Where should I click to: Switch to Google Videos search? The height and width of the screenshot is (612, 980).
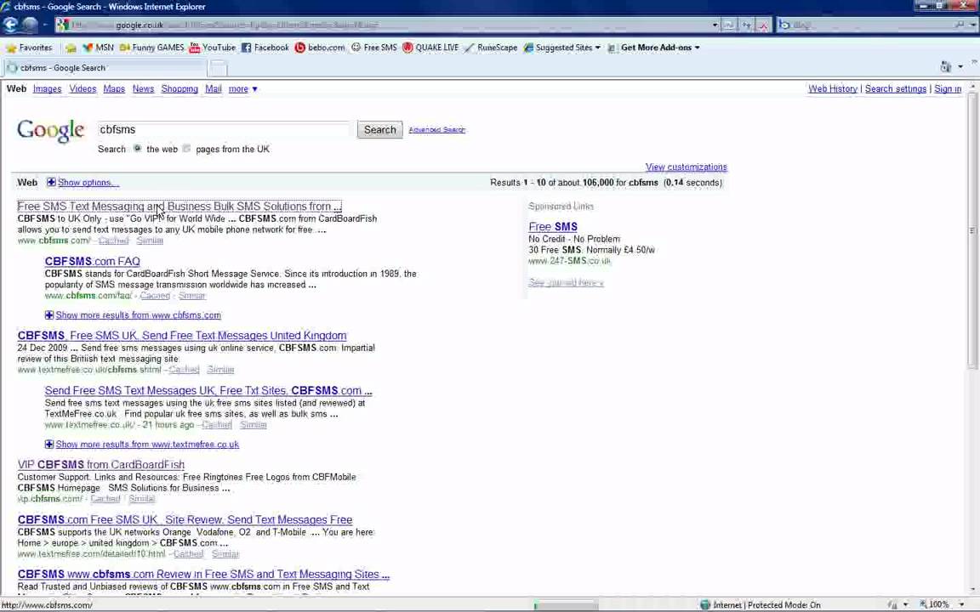pos(83,88)
